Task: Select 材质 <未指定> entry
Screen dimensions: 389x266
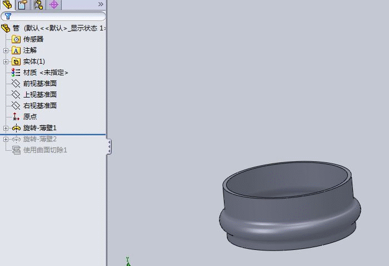Action: (46, 73)
